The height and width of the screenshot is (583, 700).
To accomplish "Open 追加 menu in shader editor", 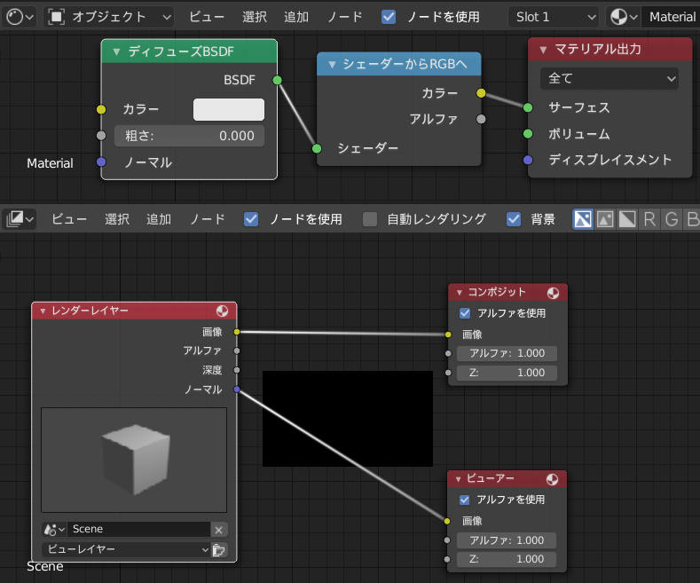I will (296, 17).
